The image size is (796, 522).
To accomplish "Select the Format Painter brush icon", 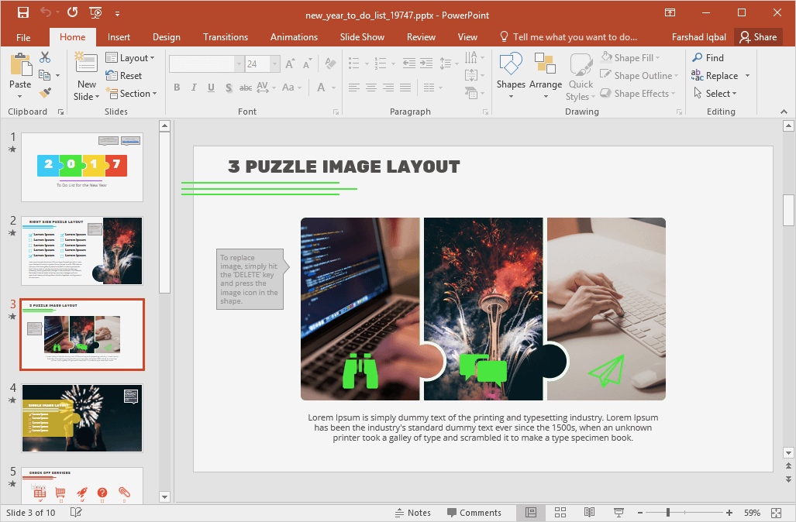I will click(x=45, y=92).
